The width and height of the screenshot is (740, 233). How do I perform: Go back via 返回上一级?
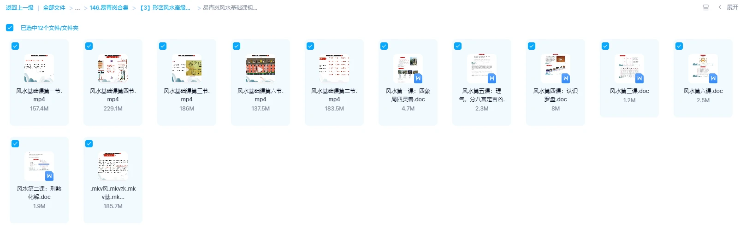[x=20, y=8]
